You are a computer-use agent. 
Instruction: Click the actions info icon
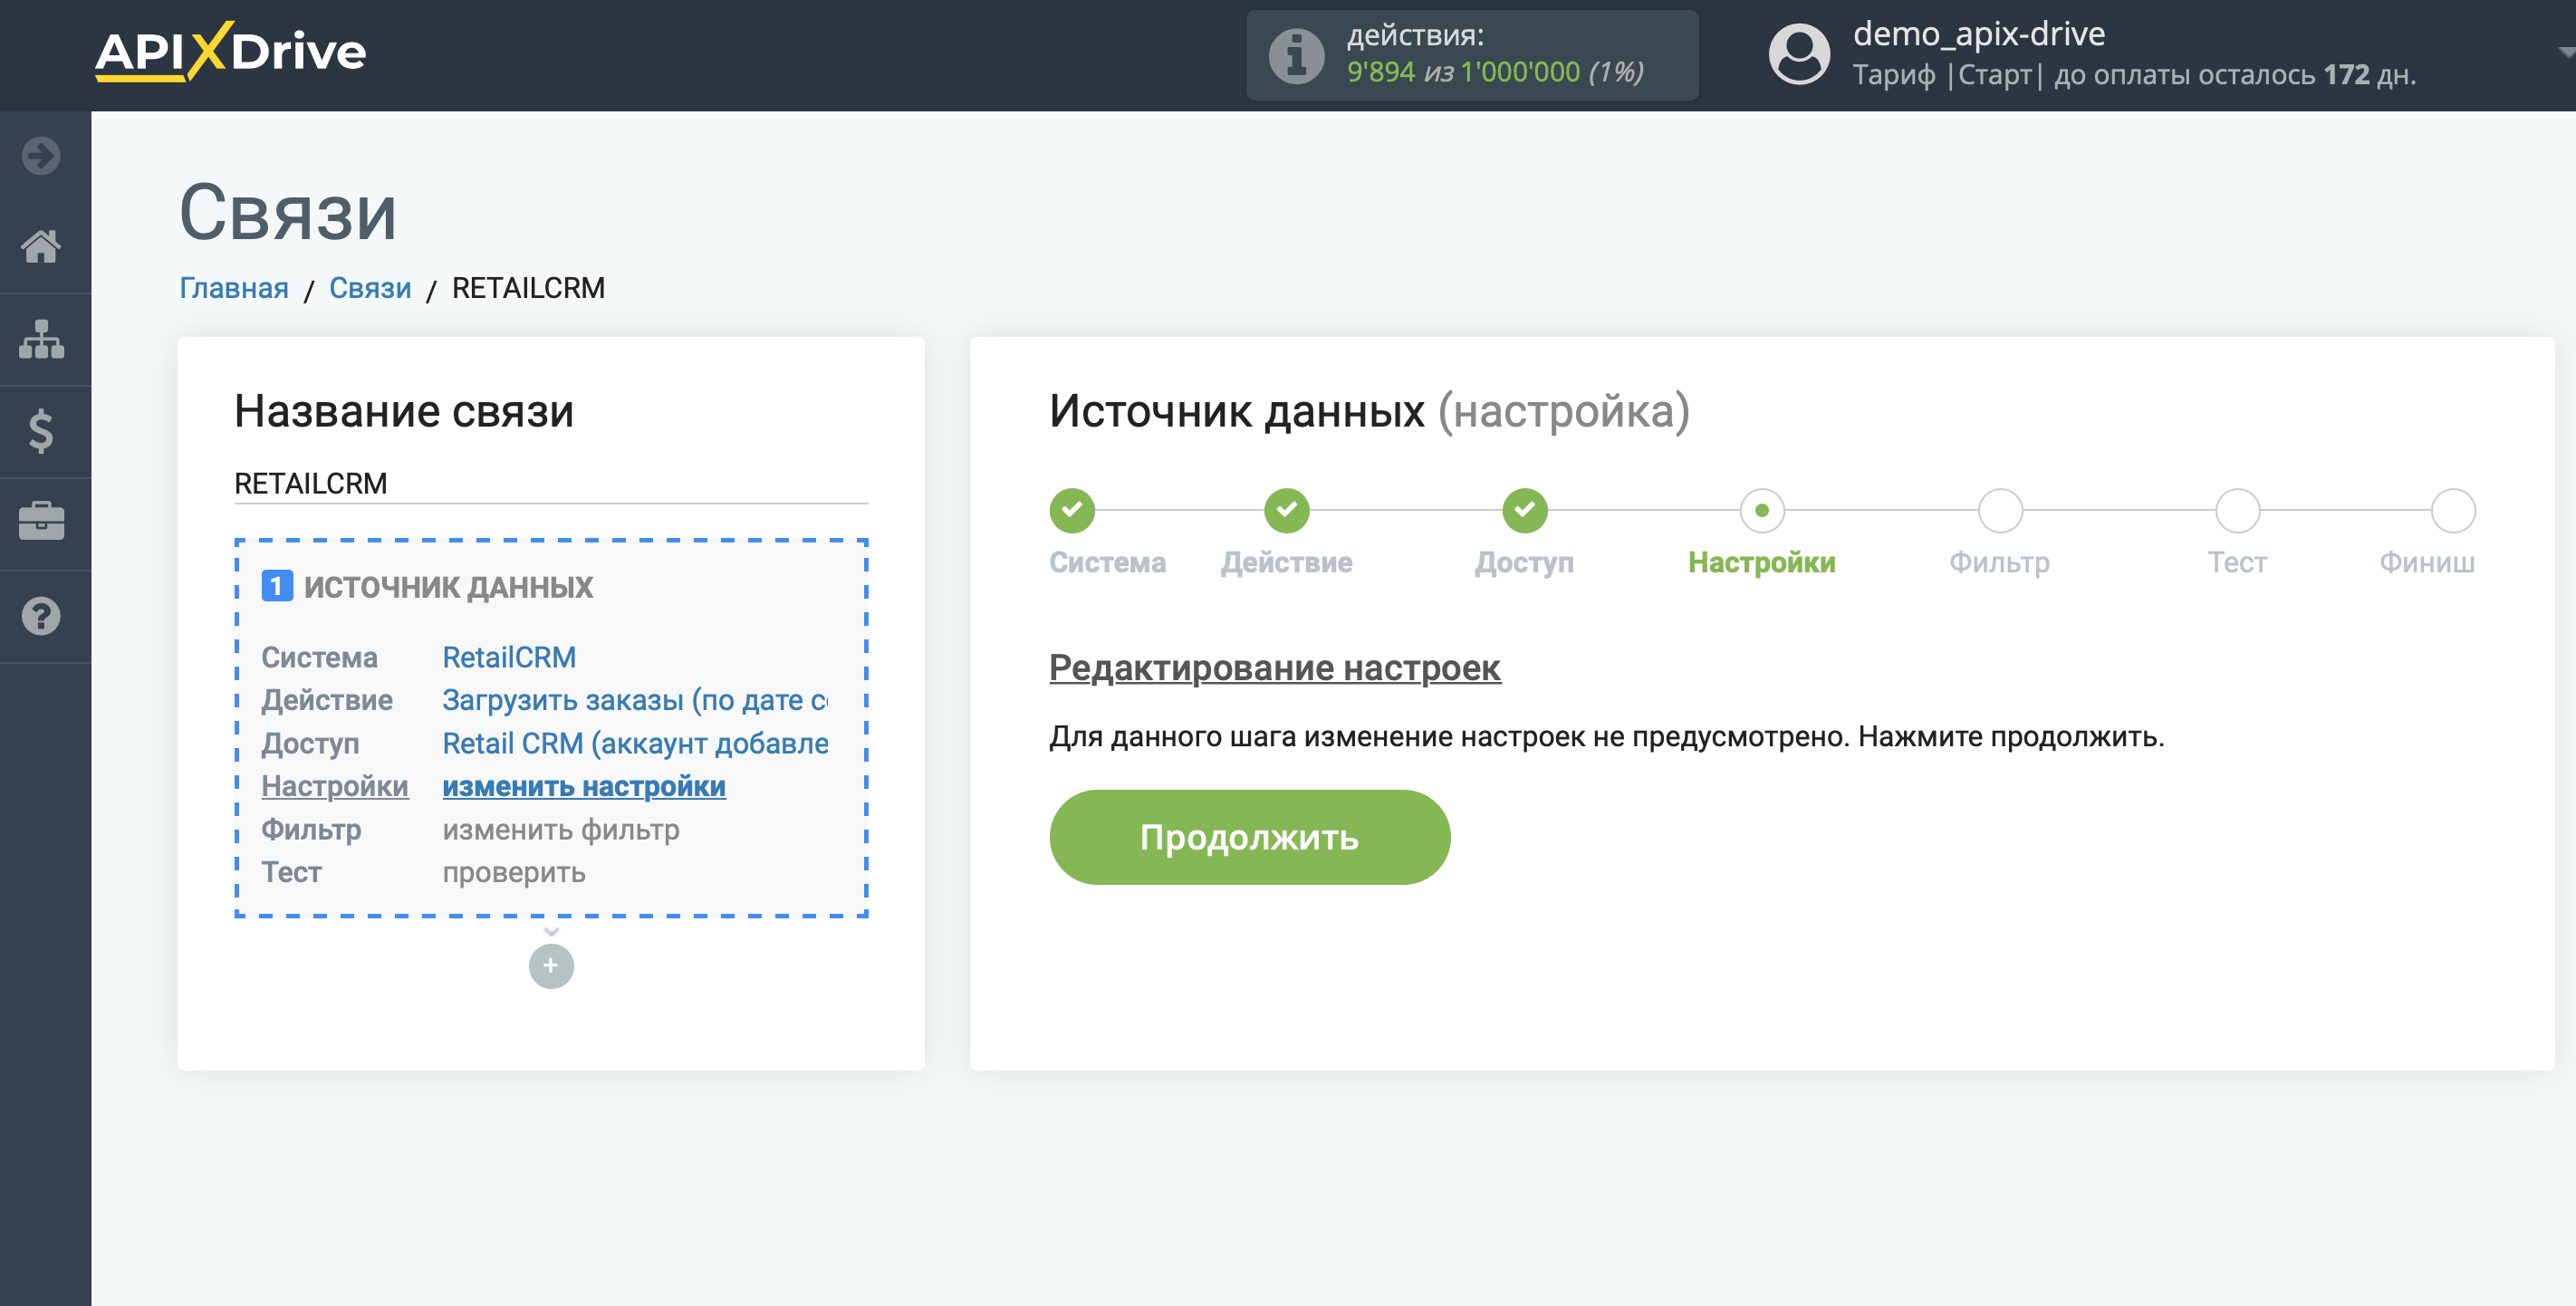(x=1296, y=55)
